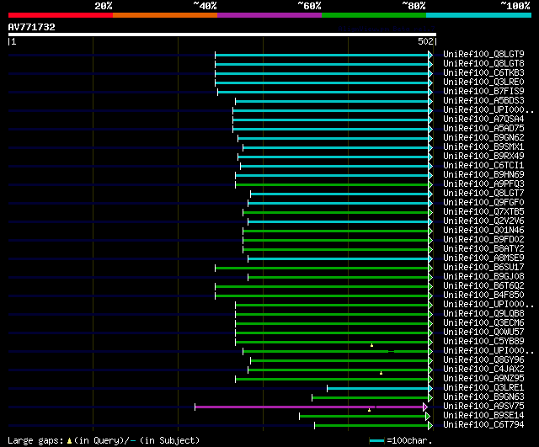Select the UniRef100_B9RX49 label
The image size is (539, 447).
(x=483, y=157)
